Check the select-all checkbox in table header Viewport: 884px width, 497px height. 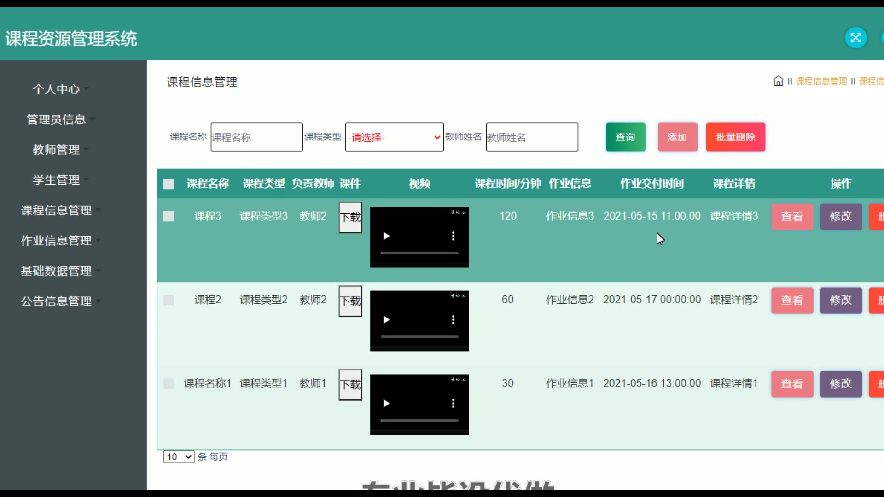point(169,184)
